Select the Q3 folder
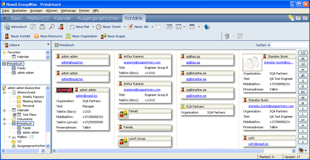 tap(19, 141)
